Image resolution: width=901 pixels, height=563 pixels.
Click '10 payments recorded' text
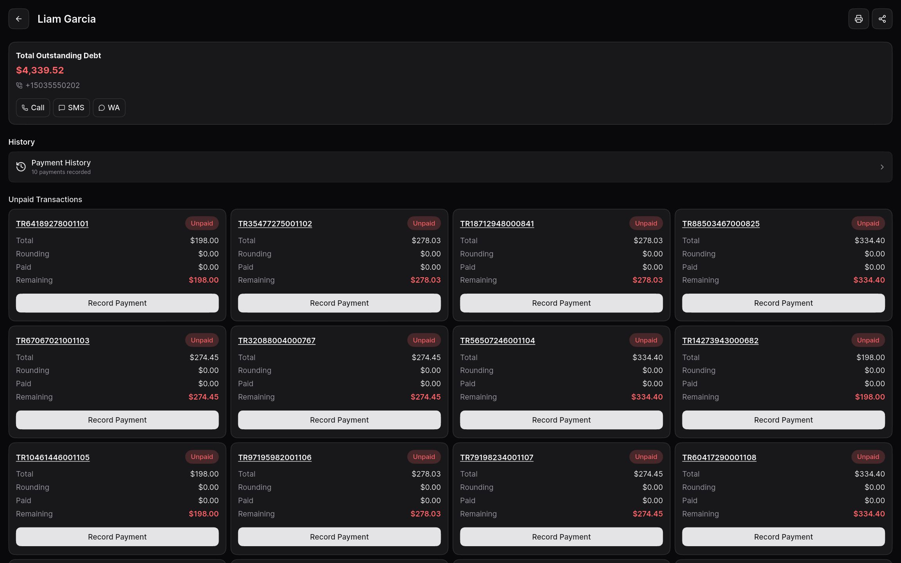[x=61, y=172]
